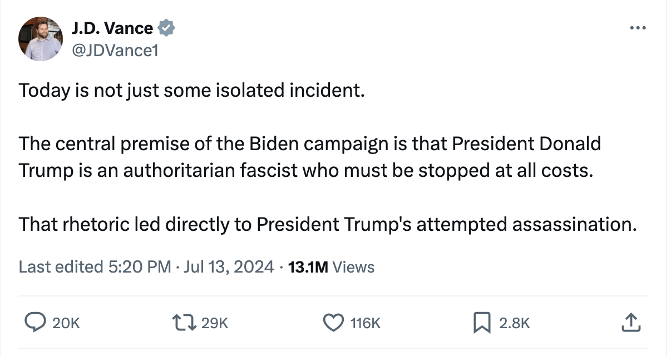This screenshot has width=671, height=356.
Task: Click the J.D. Vance display name
Action: [x=112, y=28]
